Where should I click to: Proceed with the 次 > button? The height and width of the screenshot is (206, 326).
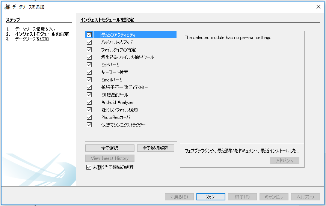[211, 197]
